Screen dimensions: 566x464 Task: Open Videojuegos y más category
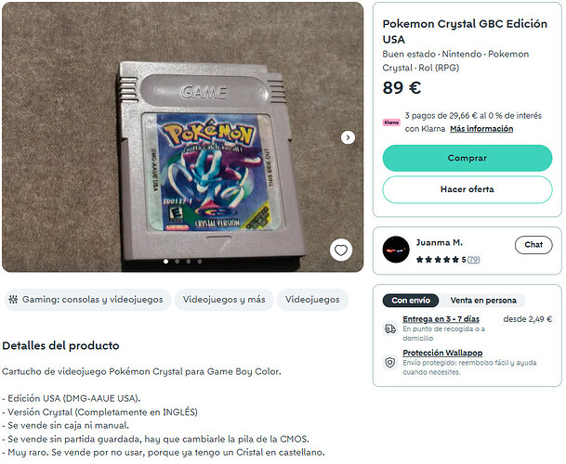(x=224, y=300)
